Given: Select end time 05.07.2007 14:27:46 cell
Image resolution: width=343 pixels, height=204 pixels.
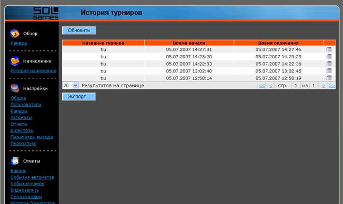Looking at the screenshot, I should pos(278,49).
